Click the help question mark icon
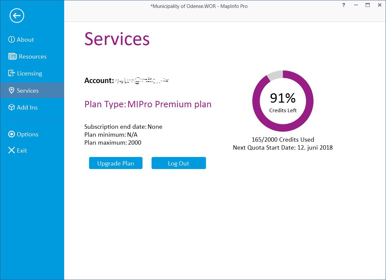 click(344, 5)
